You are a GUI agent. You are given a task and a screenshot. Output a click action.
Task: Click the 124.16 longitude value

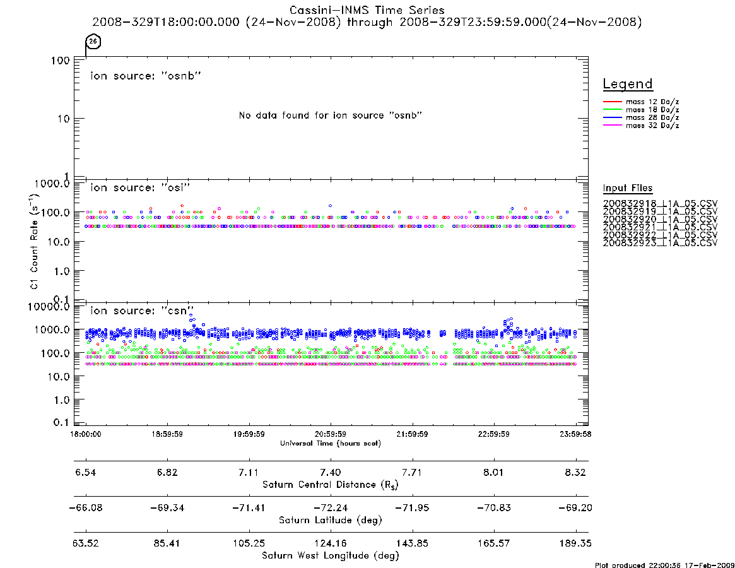331,543
